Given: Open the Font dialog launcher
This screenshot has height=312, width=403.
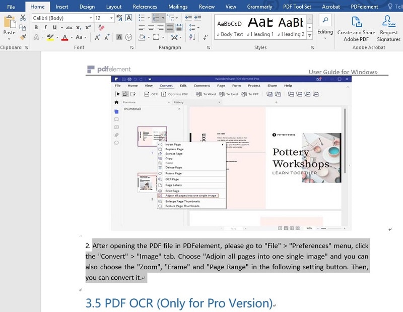Looking at the screenshot, I should (x=131, y=47).
